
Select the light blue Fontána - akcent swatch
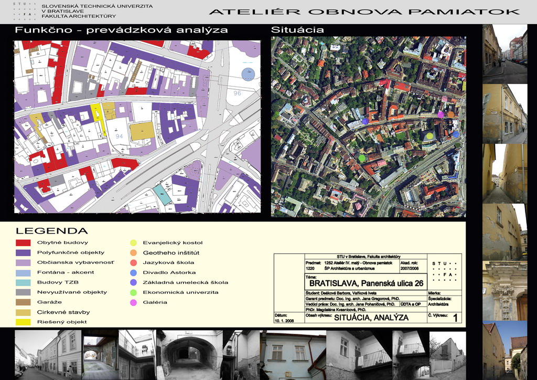(x=23, y=272)
